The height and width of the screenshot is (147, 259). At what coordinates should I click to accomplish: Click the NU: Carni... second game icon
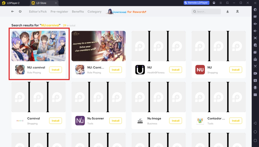pyautogui.click(x=80, y=70)
